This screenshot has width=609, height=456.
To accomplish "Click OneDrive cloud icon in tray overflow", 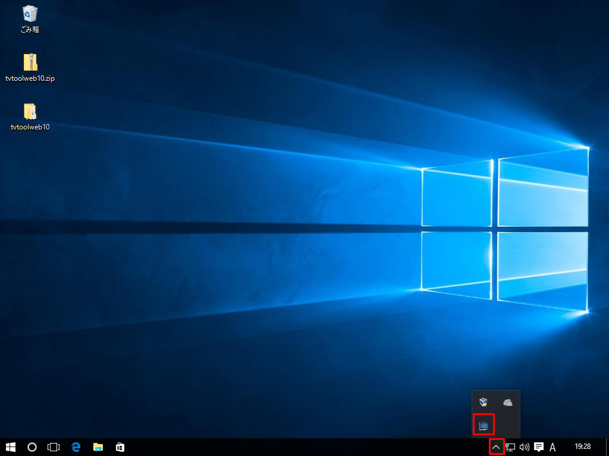I will click(508, 403).
